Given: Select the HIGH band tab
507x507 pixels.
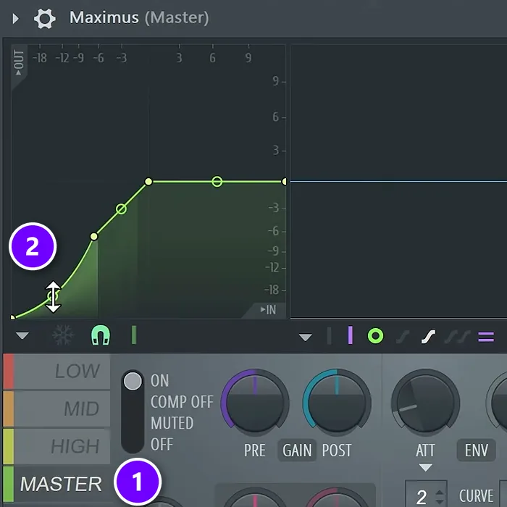Looking at the screenshot, I should (57, 446).
